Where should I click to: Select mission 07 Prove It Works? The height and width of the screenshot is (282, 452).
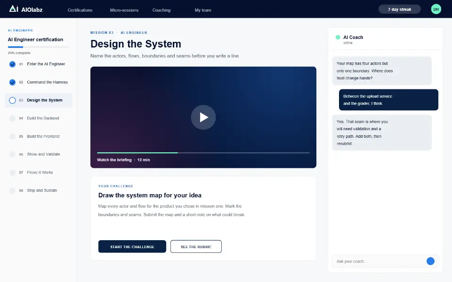pyautogui.click(x=38, y=172)
